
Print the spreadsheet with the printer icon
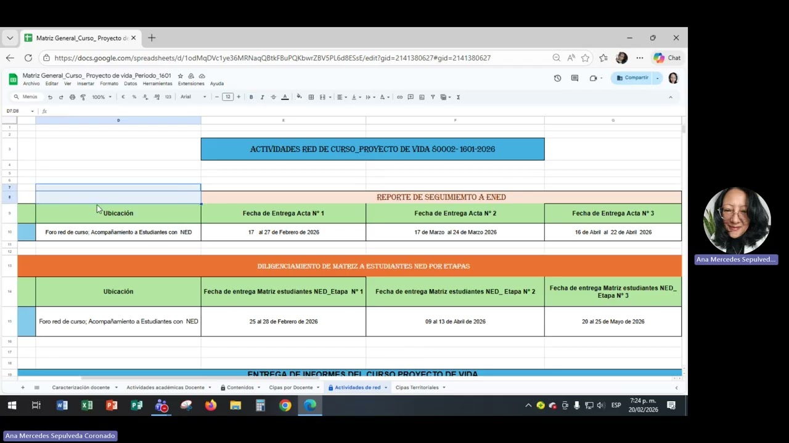72,97
